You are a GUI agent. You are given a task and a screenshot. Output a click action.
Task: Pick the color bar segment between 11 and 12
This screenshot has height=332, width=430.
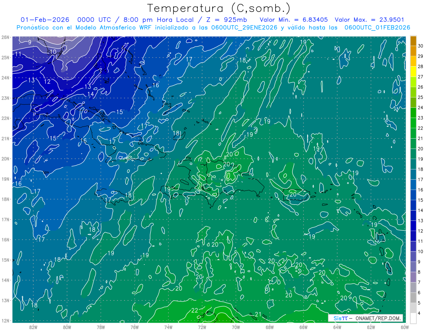point(413,236)
